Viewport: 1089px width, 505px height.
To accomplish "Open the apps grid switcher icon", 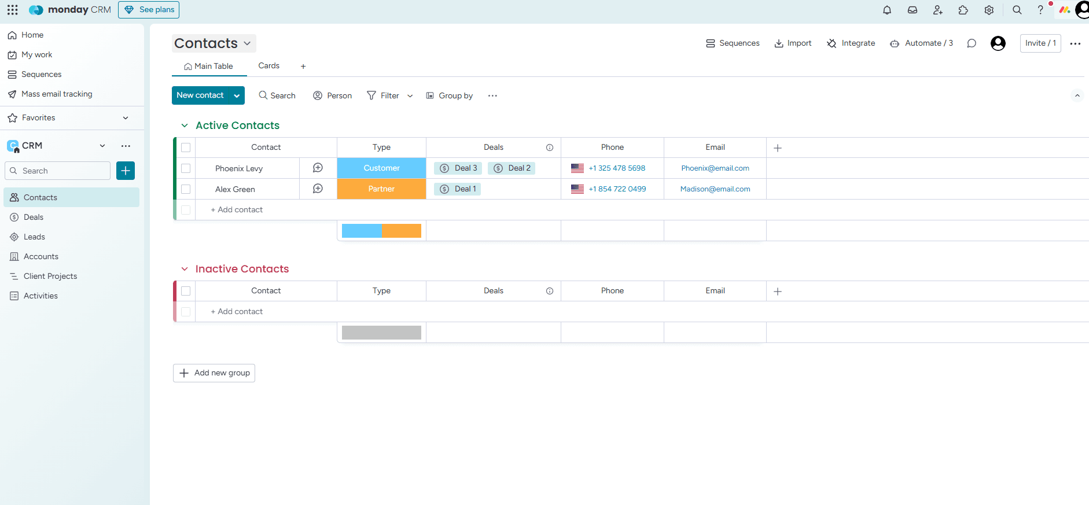I will (12, 10).
